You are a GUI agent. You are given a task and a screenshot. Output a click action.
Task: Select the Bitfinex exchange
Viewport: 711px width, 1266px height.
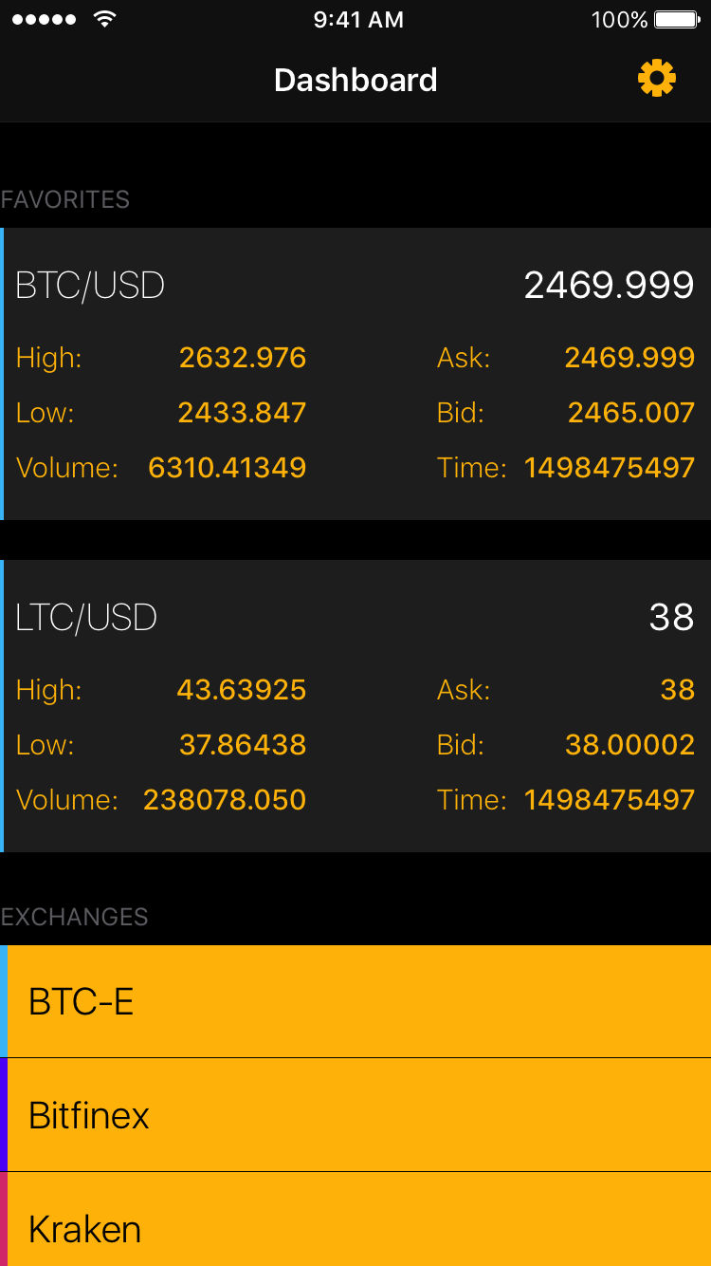click(355, 1115)
